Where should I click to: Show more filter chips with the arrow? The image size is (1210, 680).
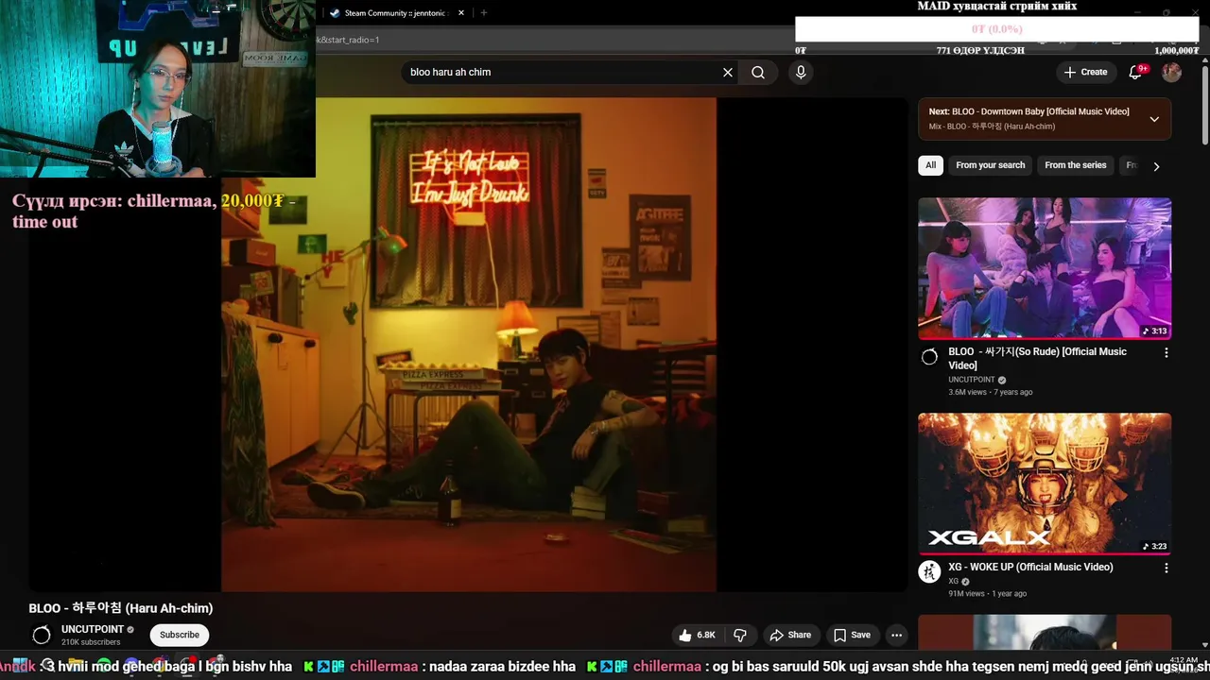point(1156,166)
